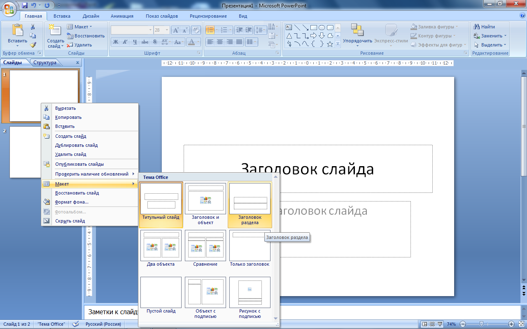Viewport: 527px width, 329px height.
Task: Open the Заменить dropdown
Action: tap(490, 36)
